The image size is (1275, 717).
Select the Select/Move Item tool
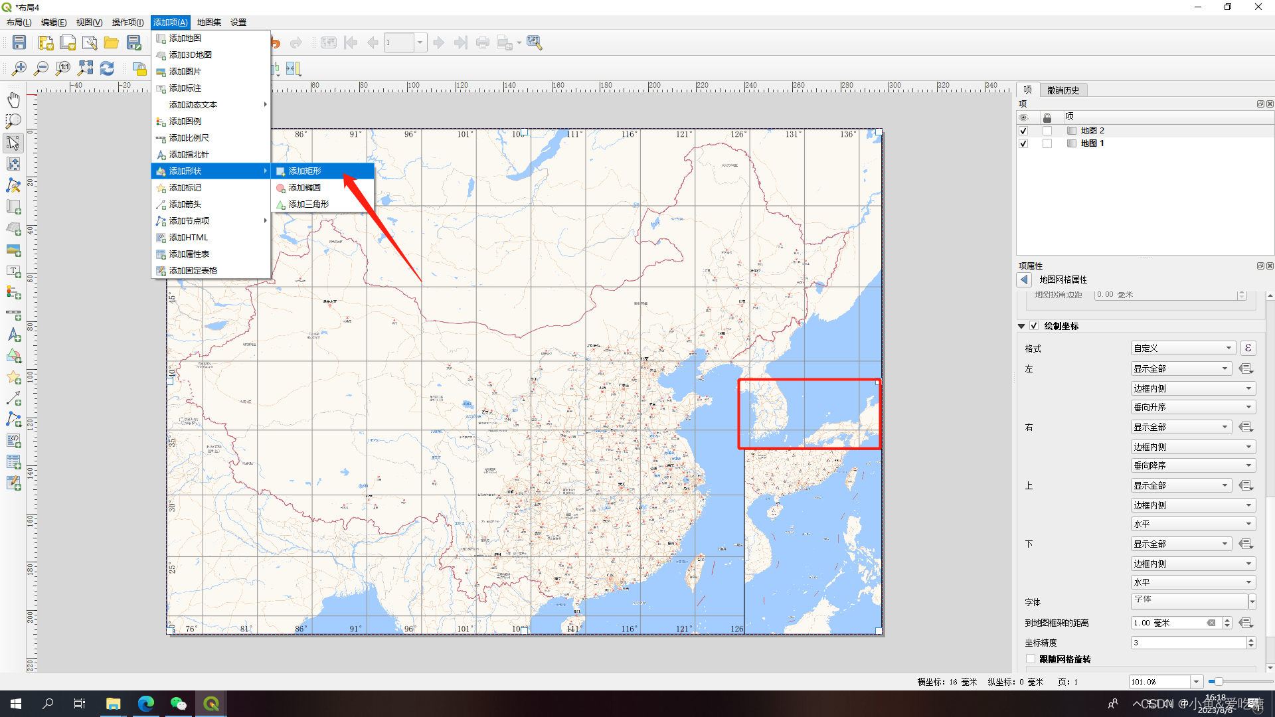13,143
